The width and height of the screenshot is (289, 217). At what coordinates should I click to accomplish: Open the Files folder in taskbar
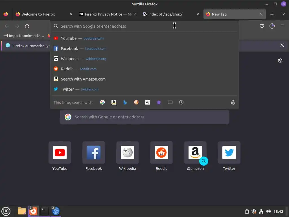[x=22, y=211]
